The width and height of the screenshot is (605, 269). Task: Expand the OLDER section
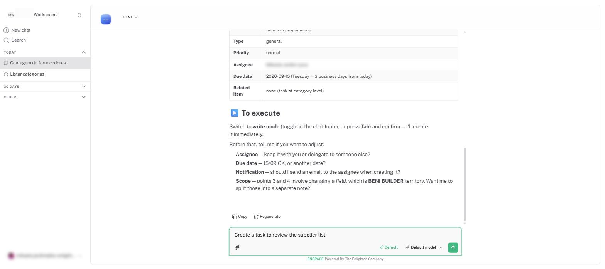click(84, 97)
